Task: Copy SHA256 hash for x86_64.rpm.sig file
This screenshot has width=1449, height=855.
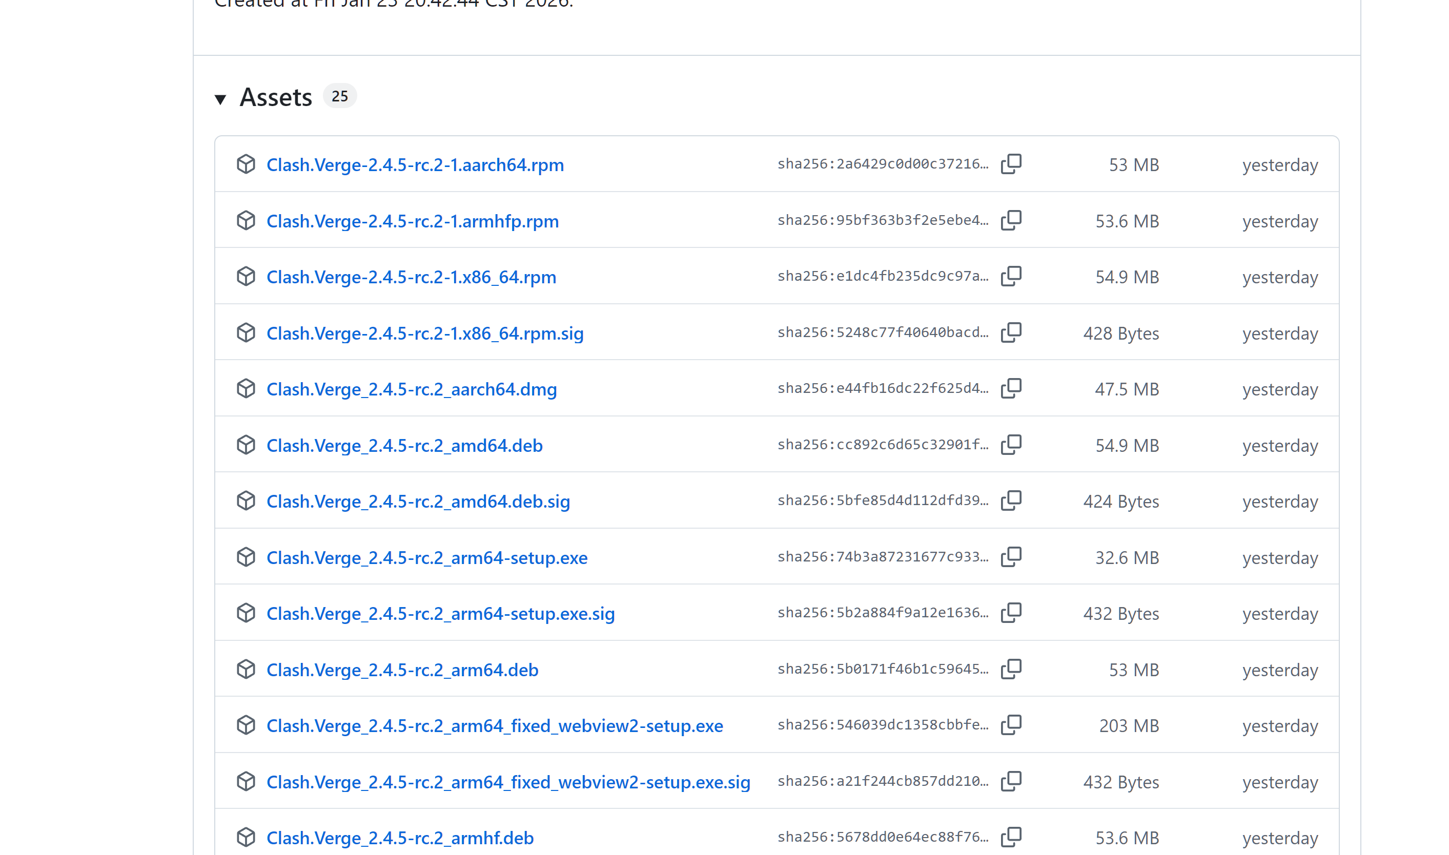Action: [x=1011, y=332]
